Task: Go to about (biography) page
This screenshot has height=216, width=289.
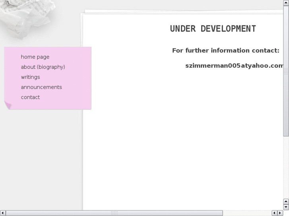Action: 43,67
